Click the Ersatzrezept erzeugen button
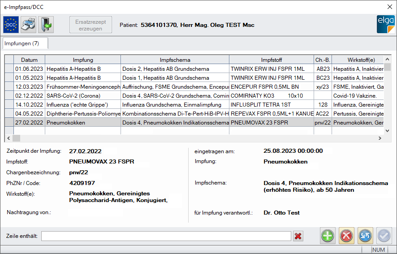Image resolution: width=397 pixels, height=254 pixels. pyautogui.click(x=91, y=25)
